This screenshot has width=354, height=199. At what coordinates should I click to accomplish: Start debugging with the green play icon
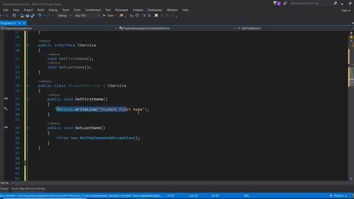[104, 15]
